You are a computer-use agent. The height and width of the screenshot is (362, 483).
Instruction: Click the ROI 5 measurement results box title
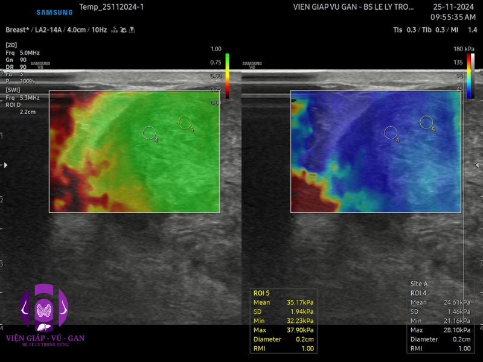(261, 293)
